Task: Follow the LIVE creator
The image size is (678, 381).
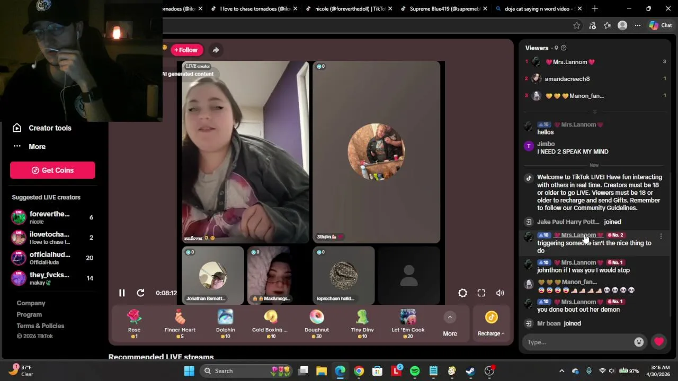Action: (186, 50)
